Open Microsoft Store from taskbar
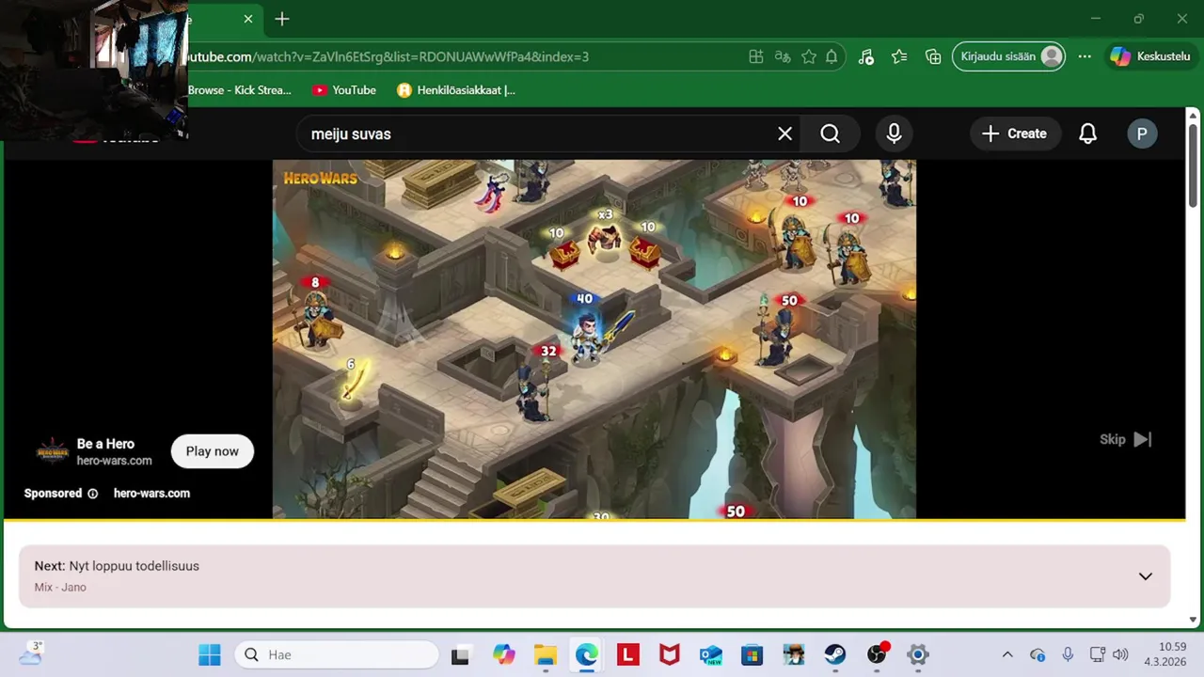 [752, 654]
